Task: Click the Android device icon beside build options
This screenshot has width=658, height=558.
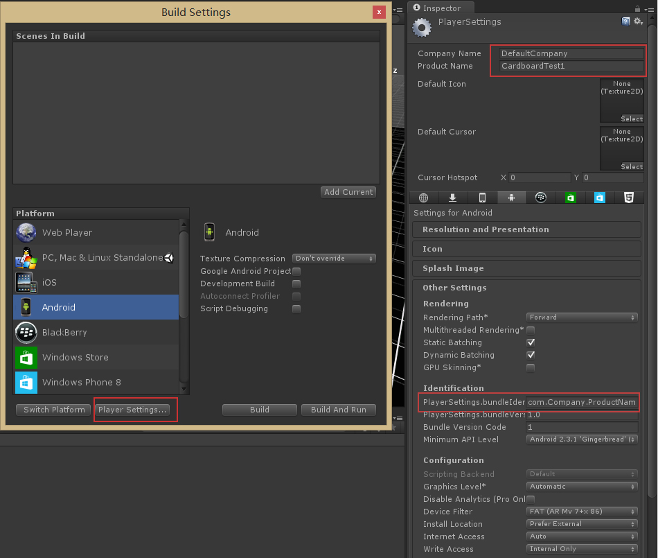Action: (x=209, y=232)
